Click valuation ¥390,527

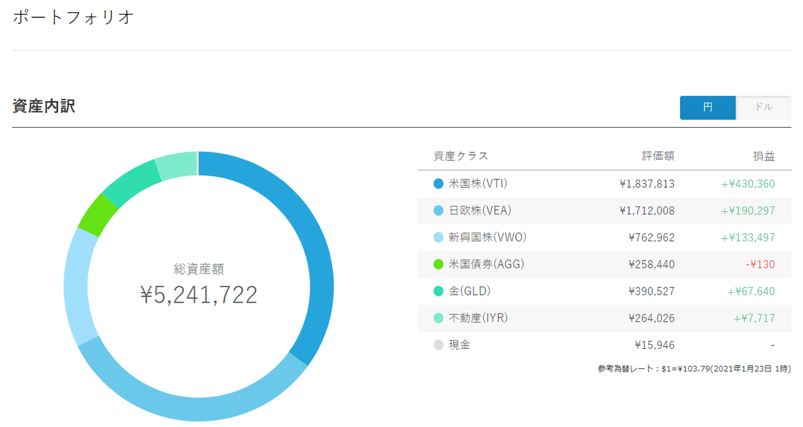click(x=652, y=291)
